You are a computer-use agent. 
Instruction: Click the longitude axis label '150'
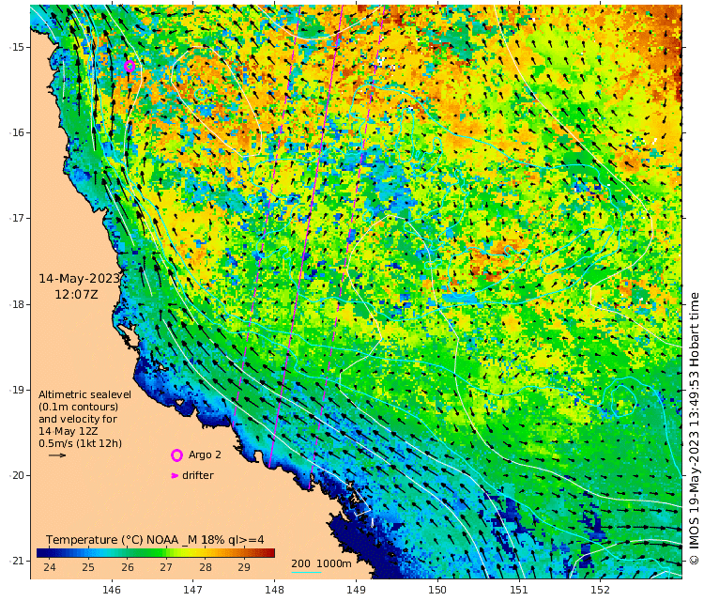[437, 590]
